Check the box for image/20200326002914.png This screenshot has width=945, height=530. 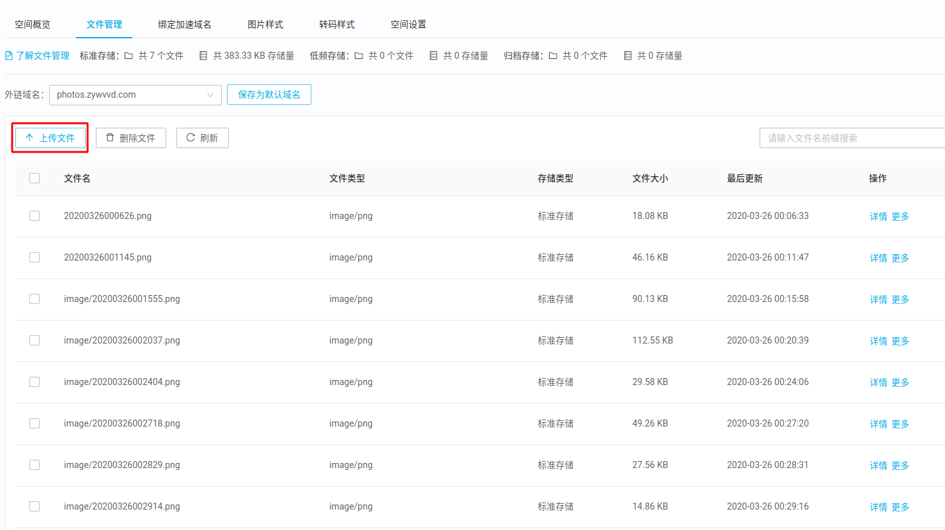point(35,506)
